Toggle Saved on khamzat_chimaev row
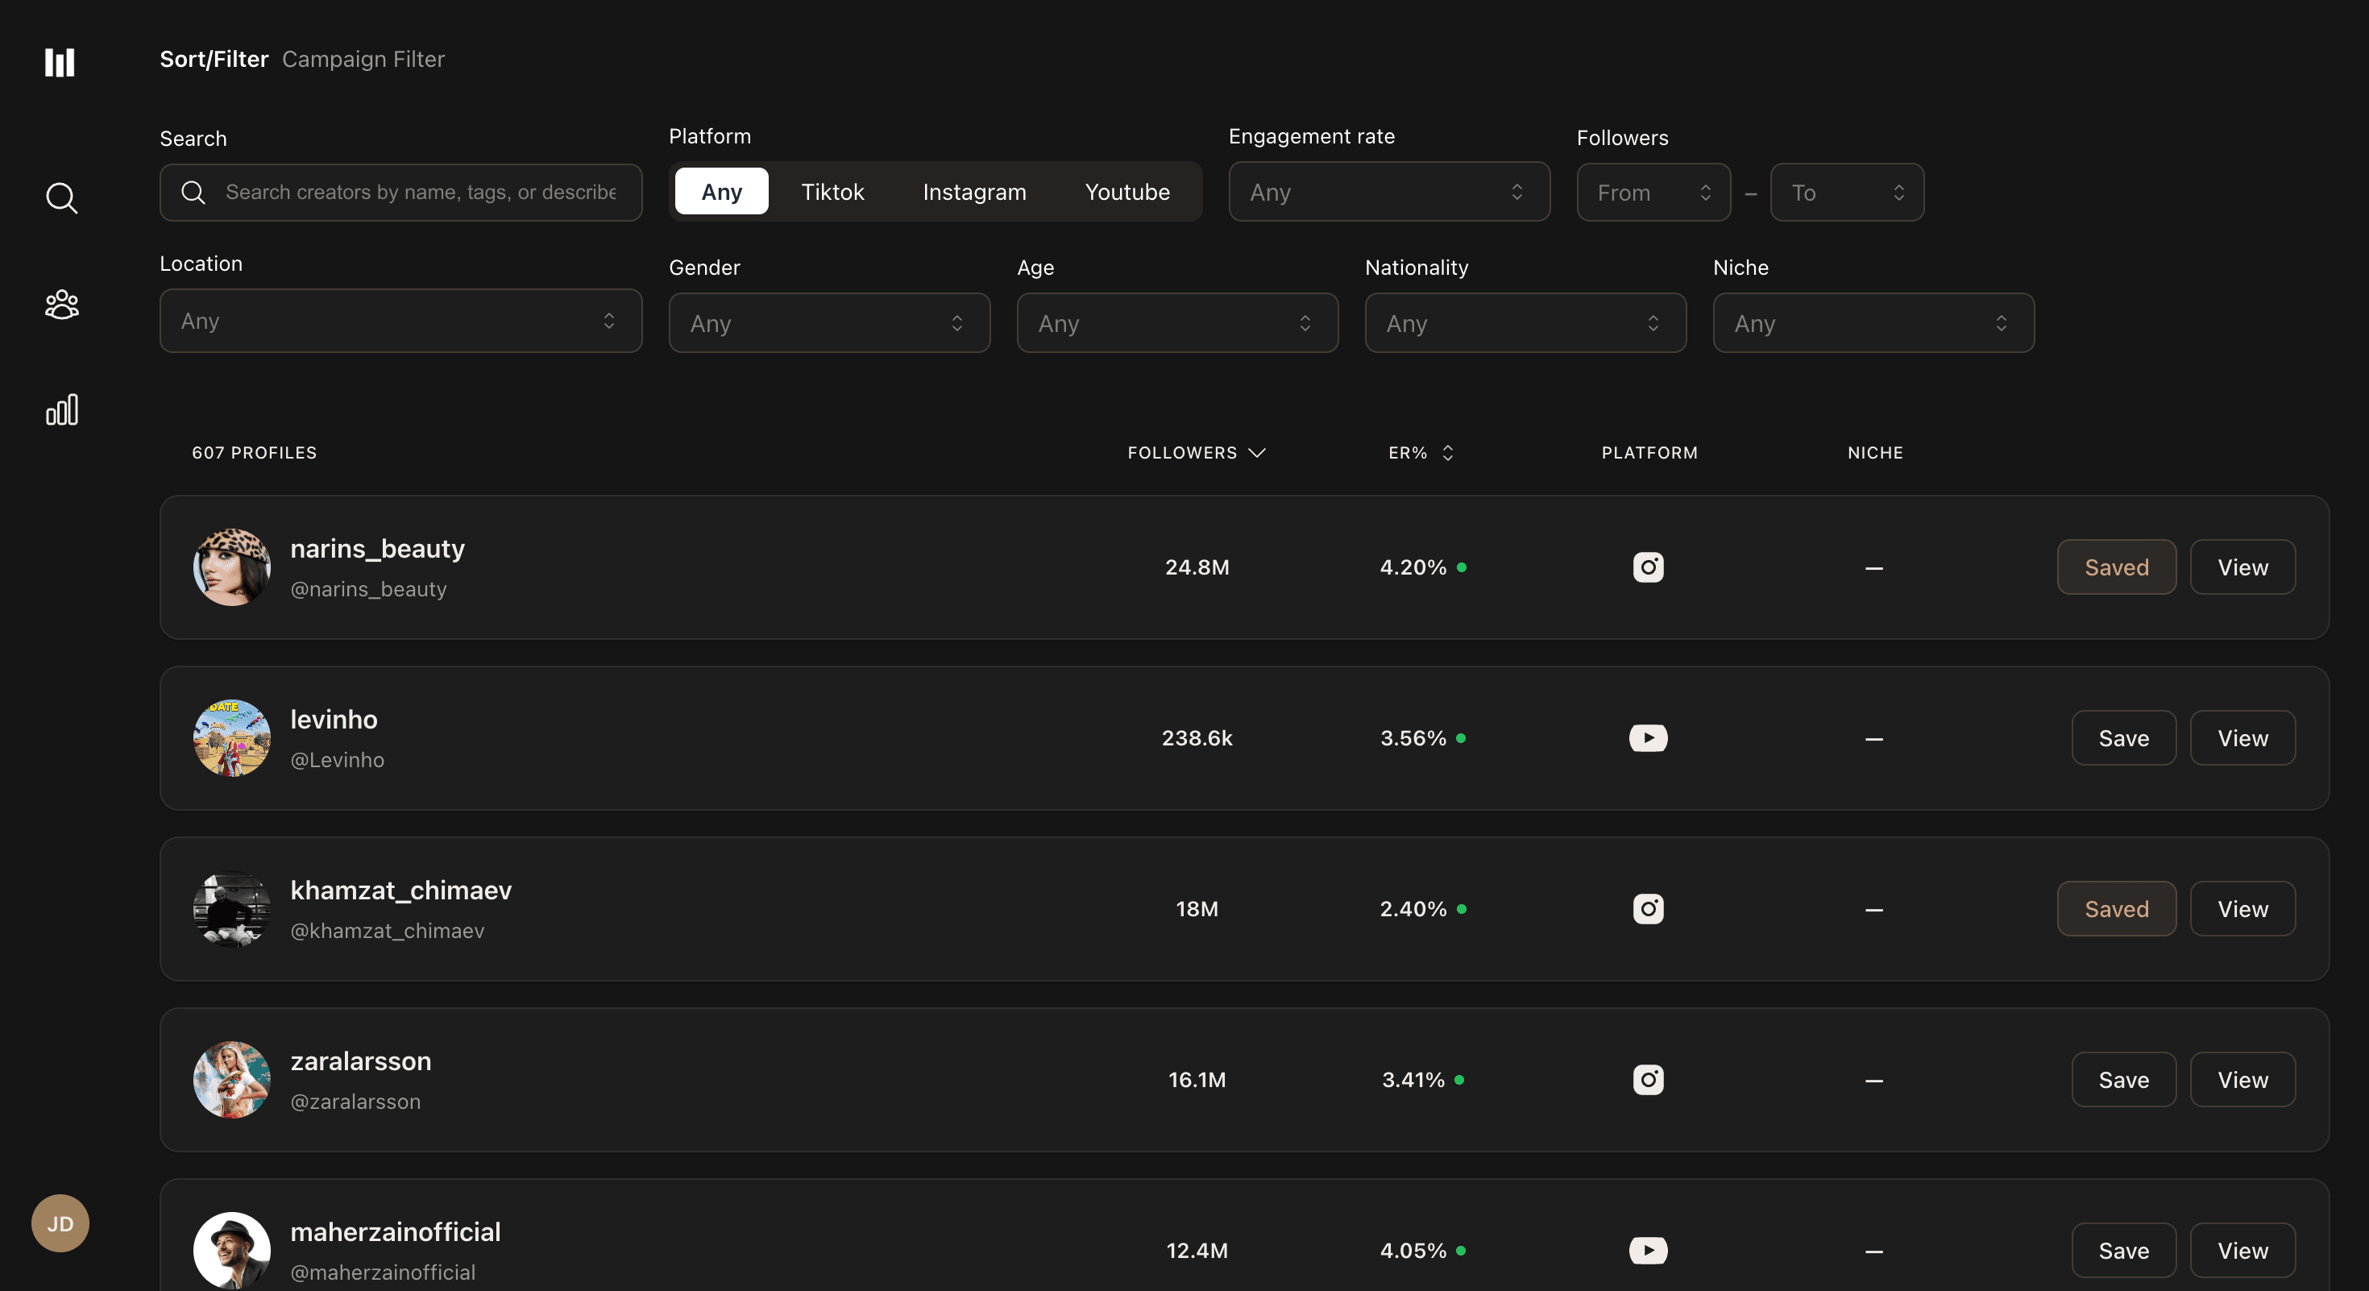This screenshot has height=1291, width=2369. [x=2115, y=908]
